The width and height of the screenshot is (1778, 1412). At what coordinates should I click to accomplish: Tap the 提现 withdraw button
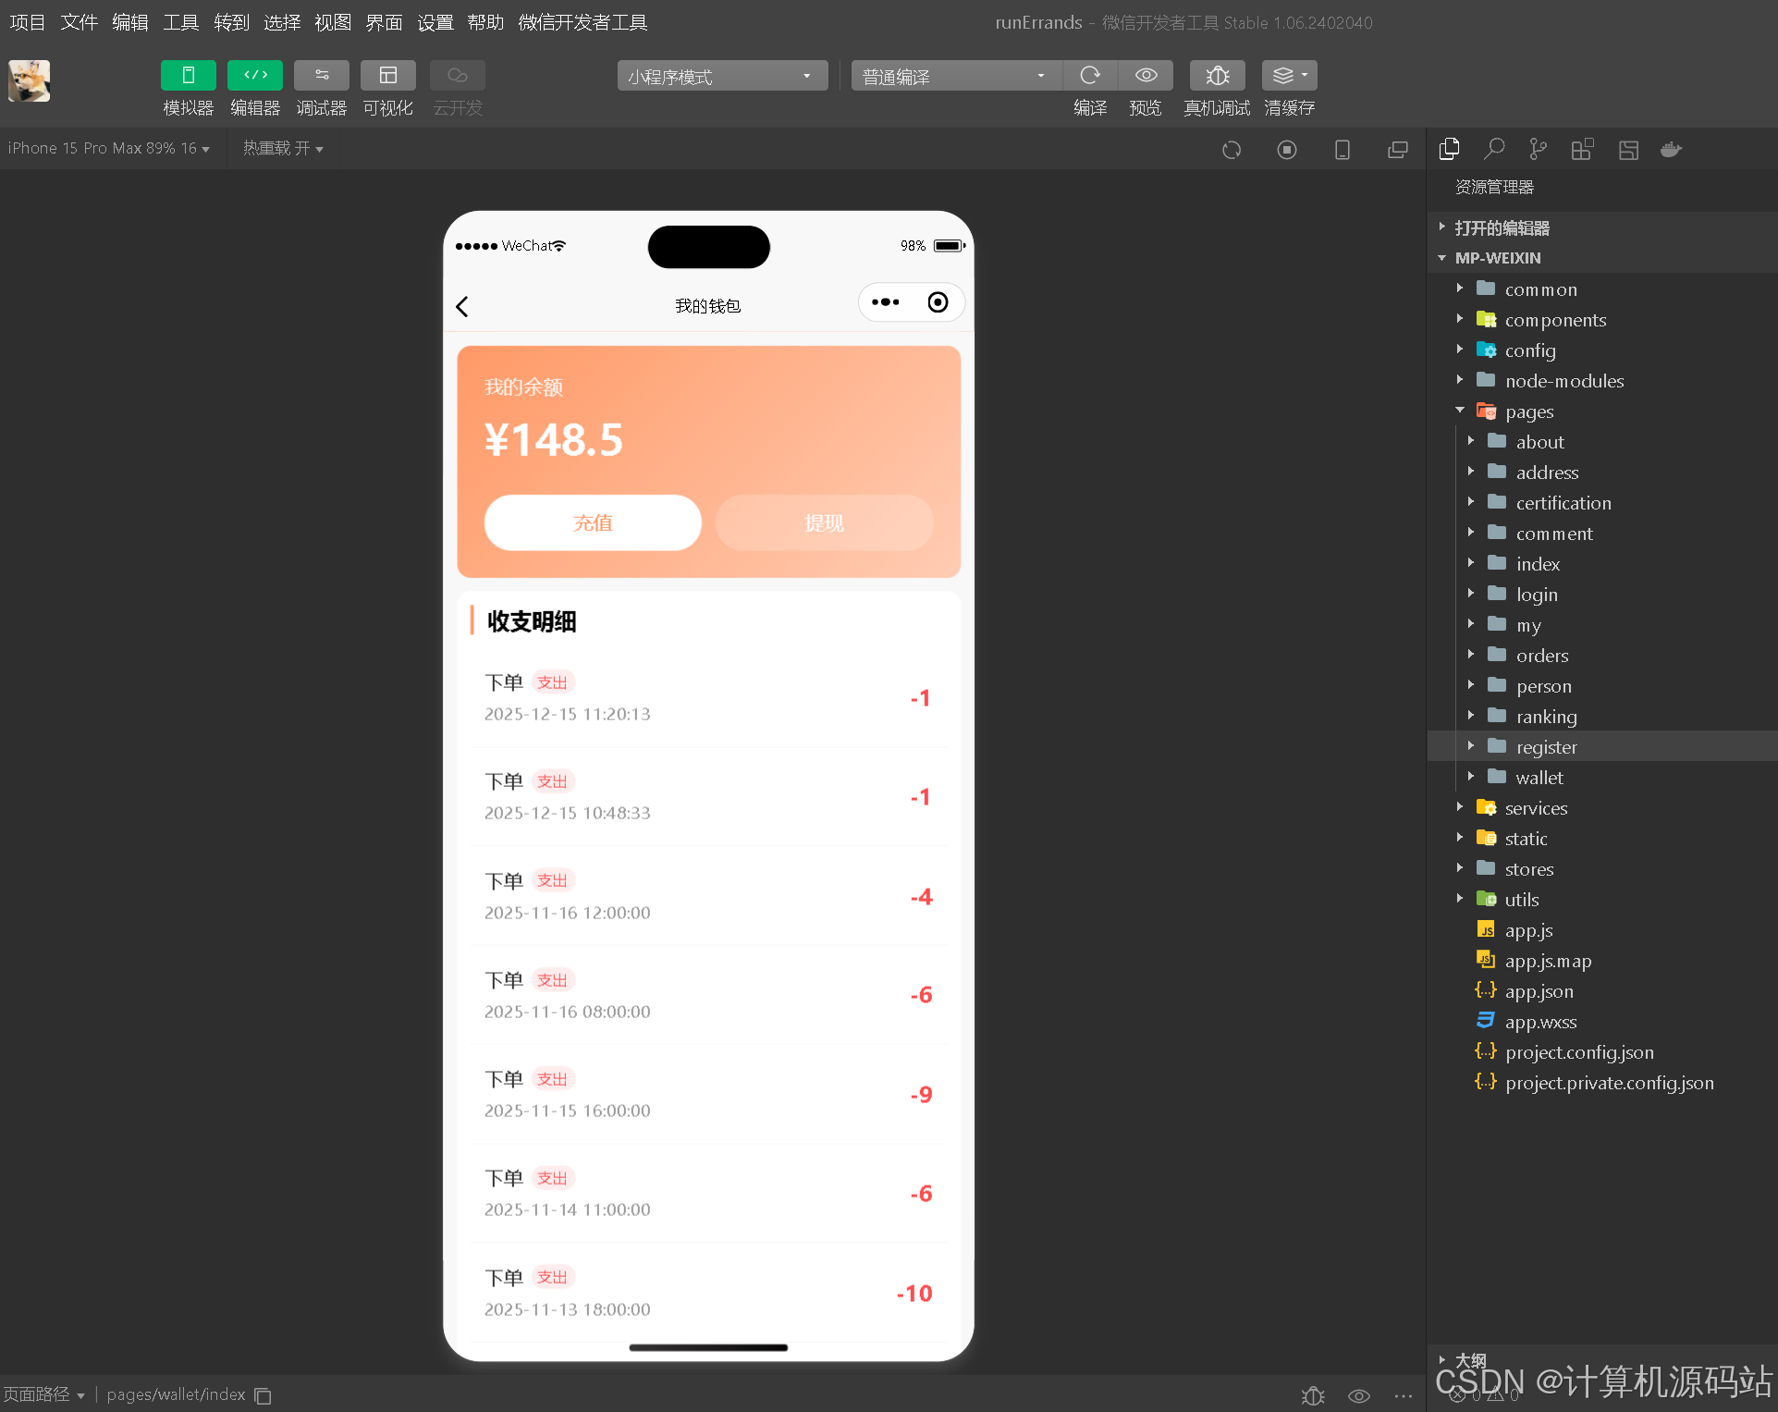pos(823,522)
